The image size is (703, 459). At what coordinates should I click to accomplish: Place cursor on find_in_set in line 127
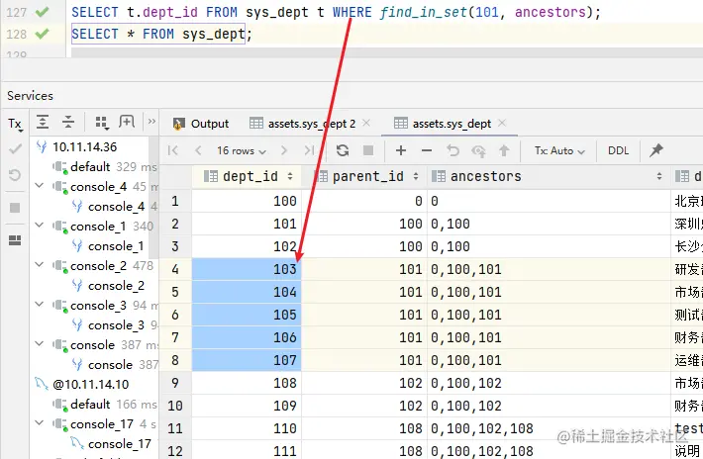click(x=424, y=12)
